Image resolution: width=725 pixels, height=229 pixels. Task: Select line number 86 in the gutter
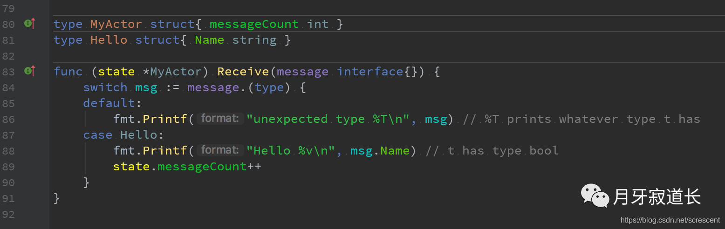tap(8, 119)
